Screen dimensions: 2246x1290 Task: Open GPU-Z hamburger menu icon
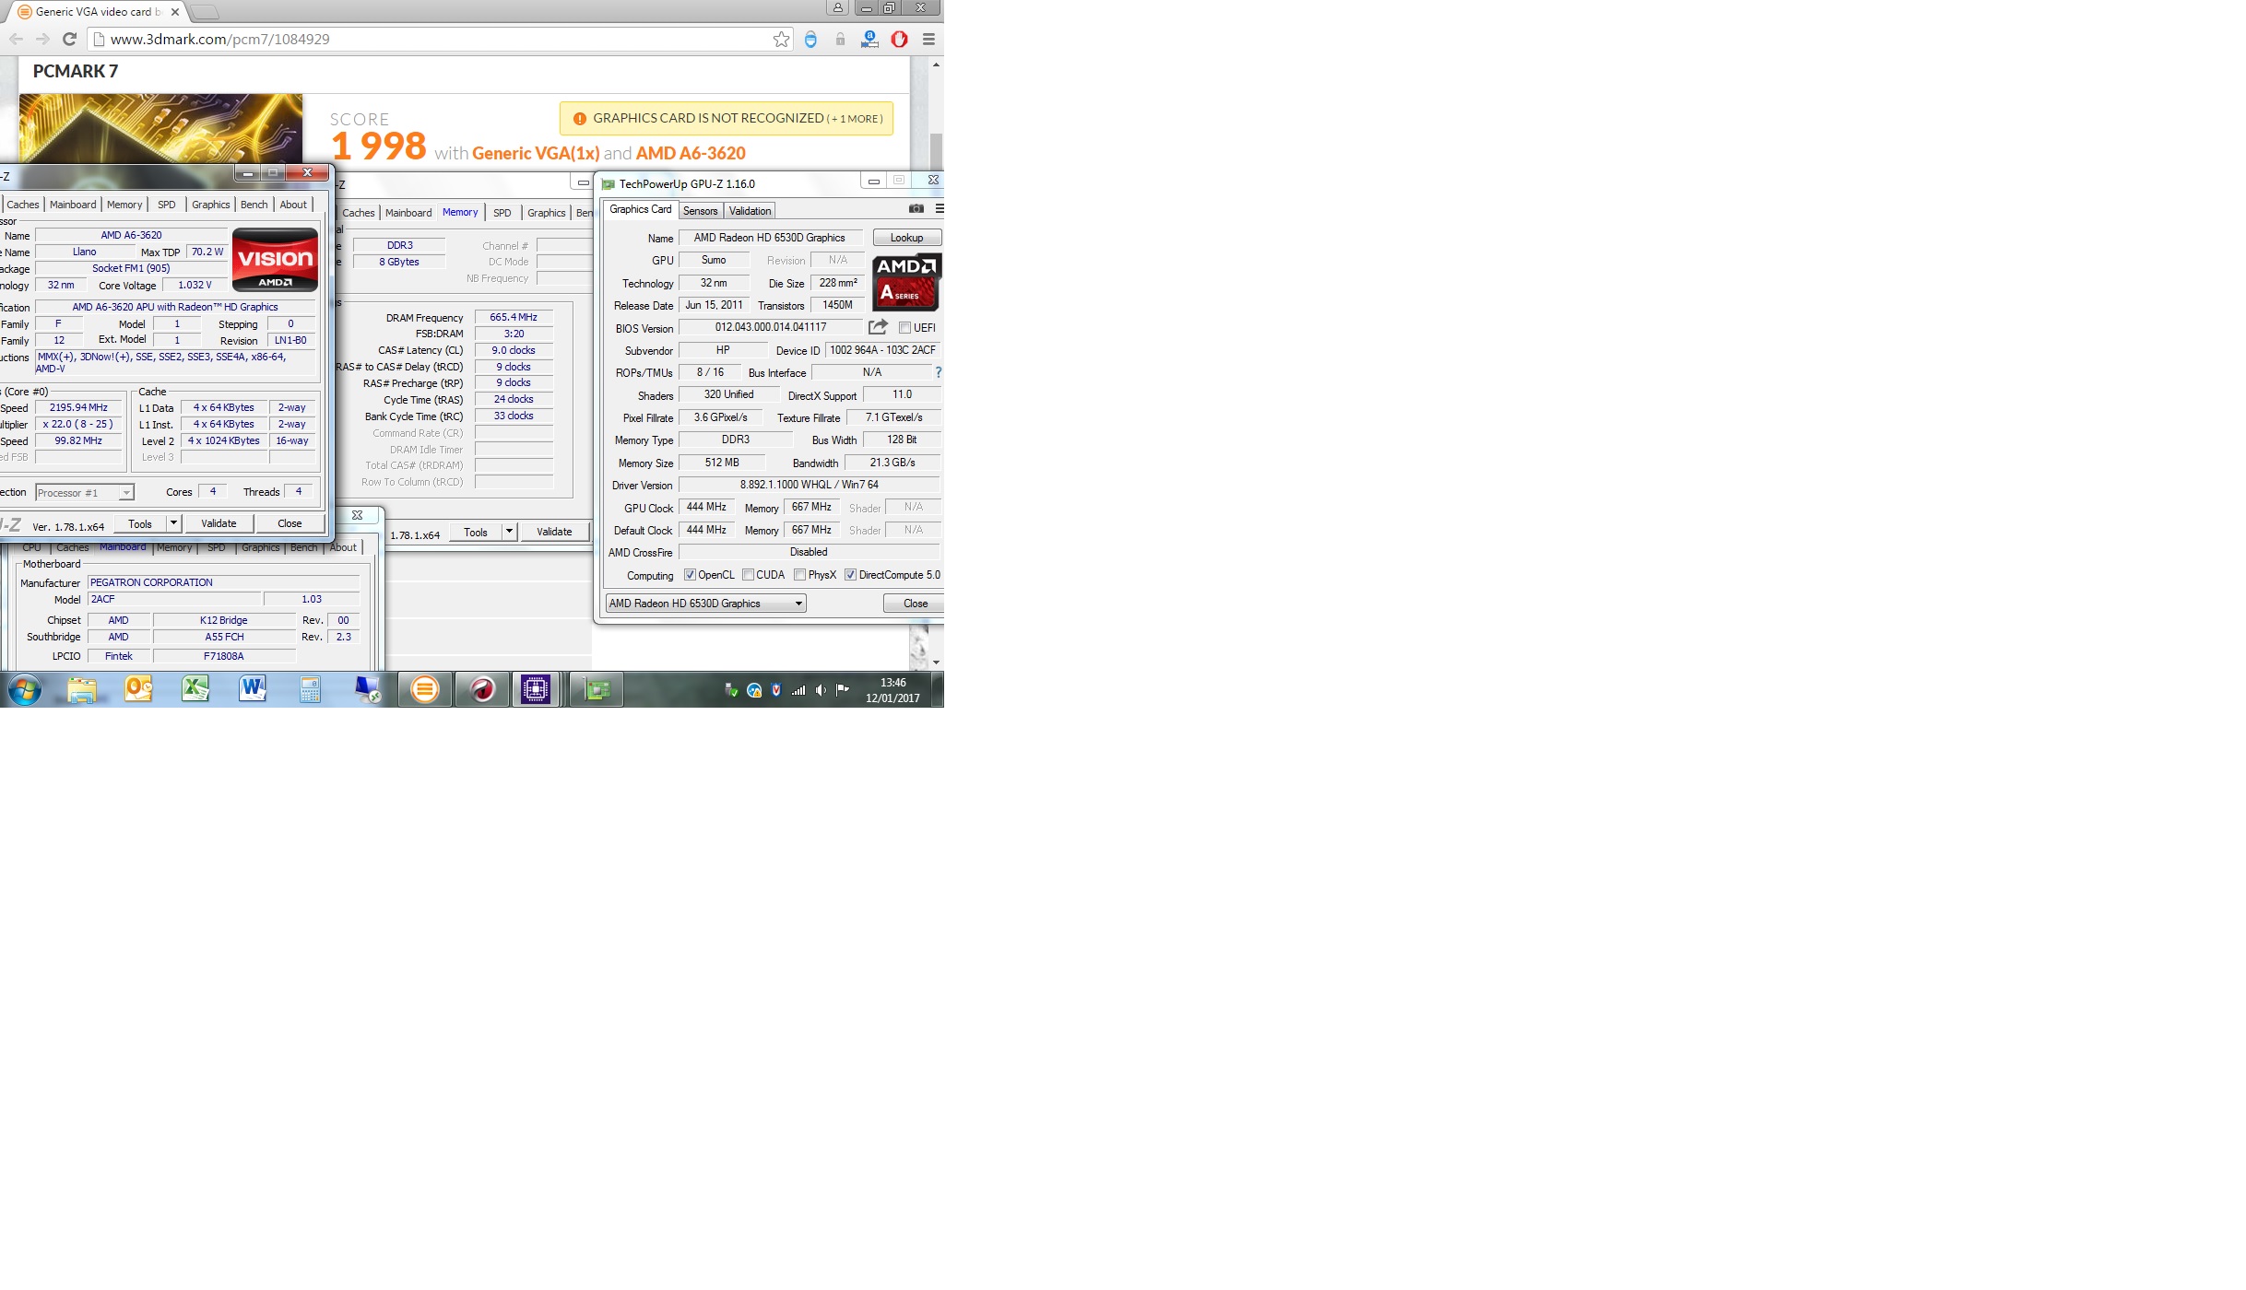(939, 209)
